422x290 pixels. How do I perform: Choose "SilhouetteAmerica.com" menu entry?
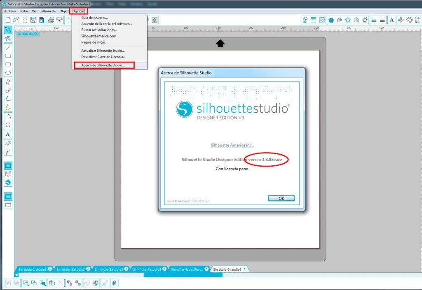[x=99, y=36]
